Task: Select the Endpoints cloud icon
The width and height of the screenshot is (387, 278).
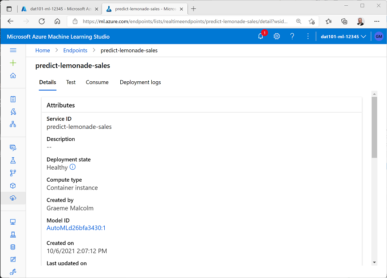Action: tap(13, 198)
